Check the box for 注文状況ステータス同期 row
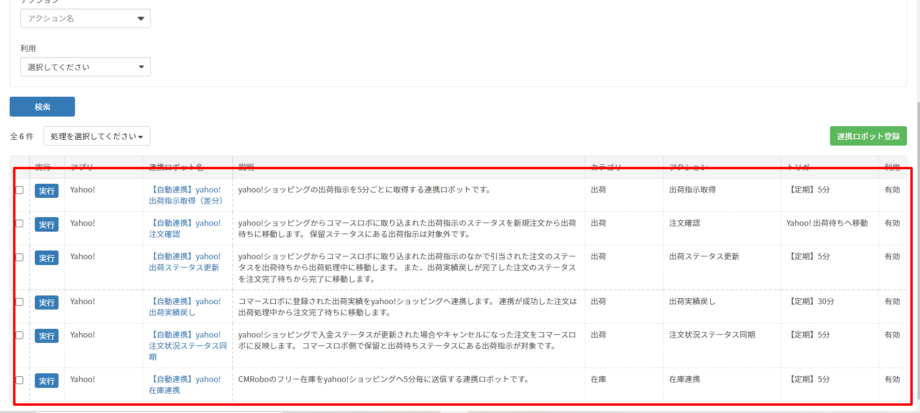This screenshot has width=920, height=413. (x=19, y=335)
